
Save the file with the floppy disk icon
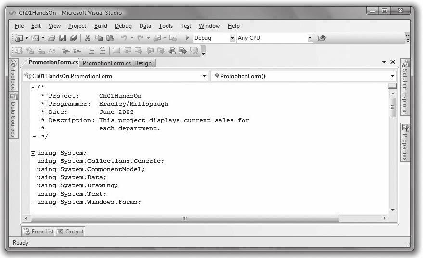[63, 38]
